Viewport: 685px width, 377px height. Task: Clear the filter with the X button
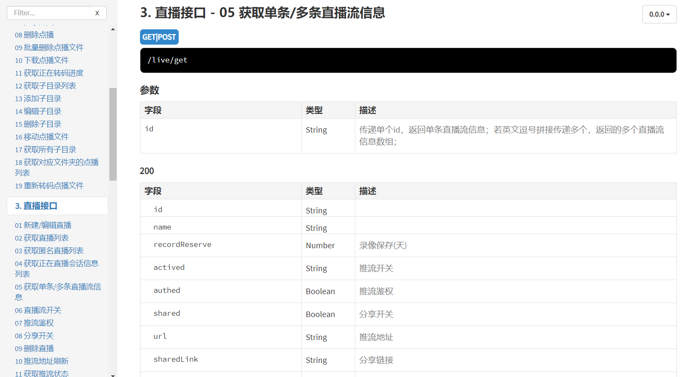click(97, 13)
